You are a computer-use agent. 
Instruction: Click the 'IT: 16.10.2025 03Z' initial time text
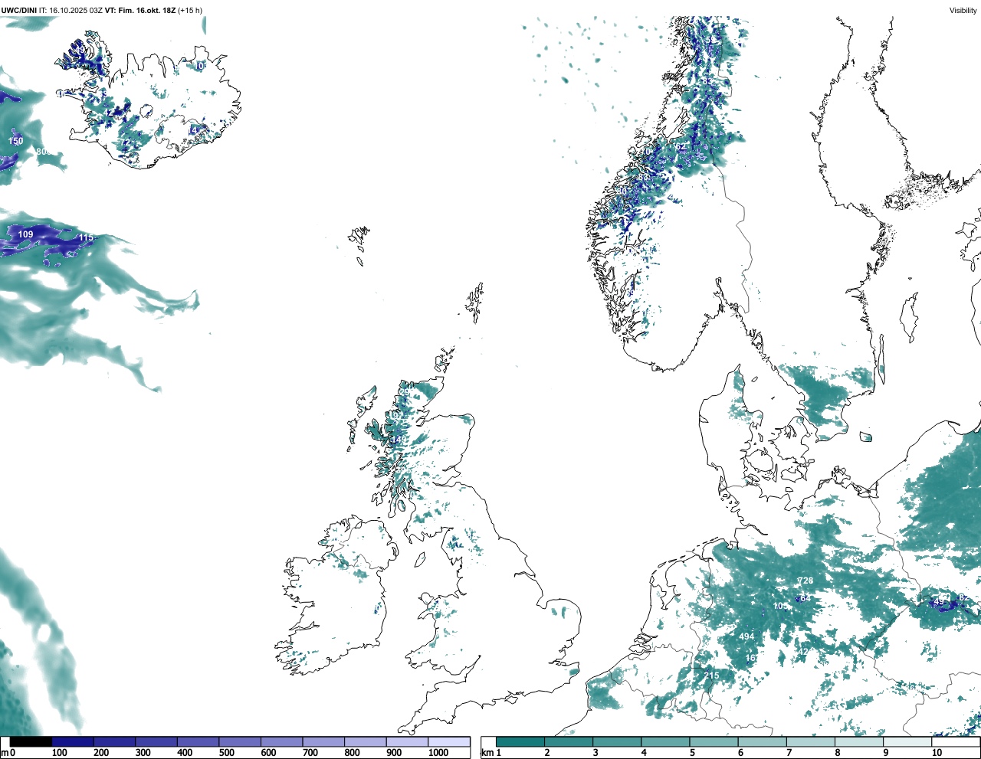tap(71, 10)
